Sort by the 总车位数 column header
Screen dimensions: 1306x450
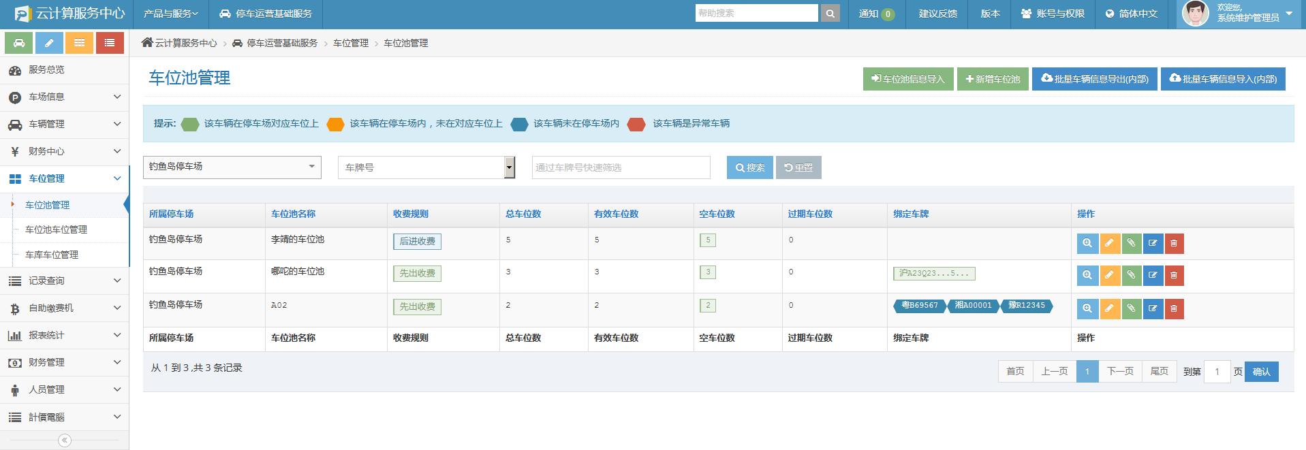(523, 214)
